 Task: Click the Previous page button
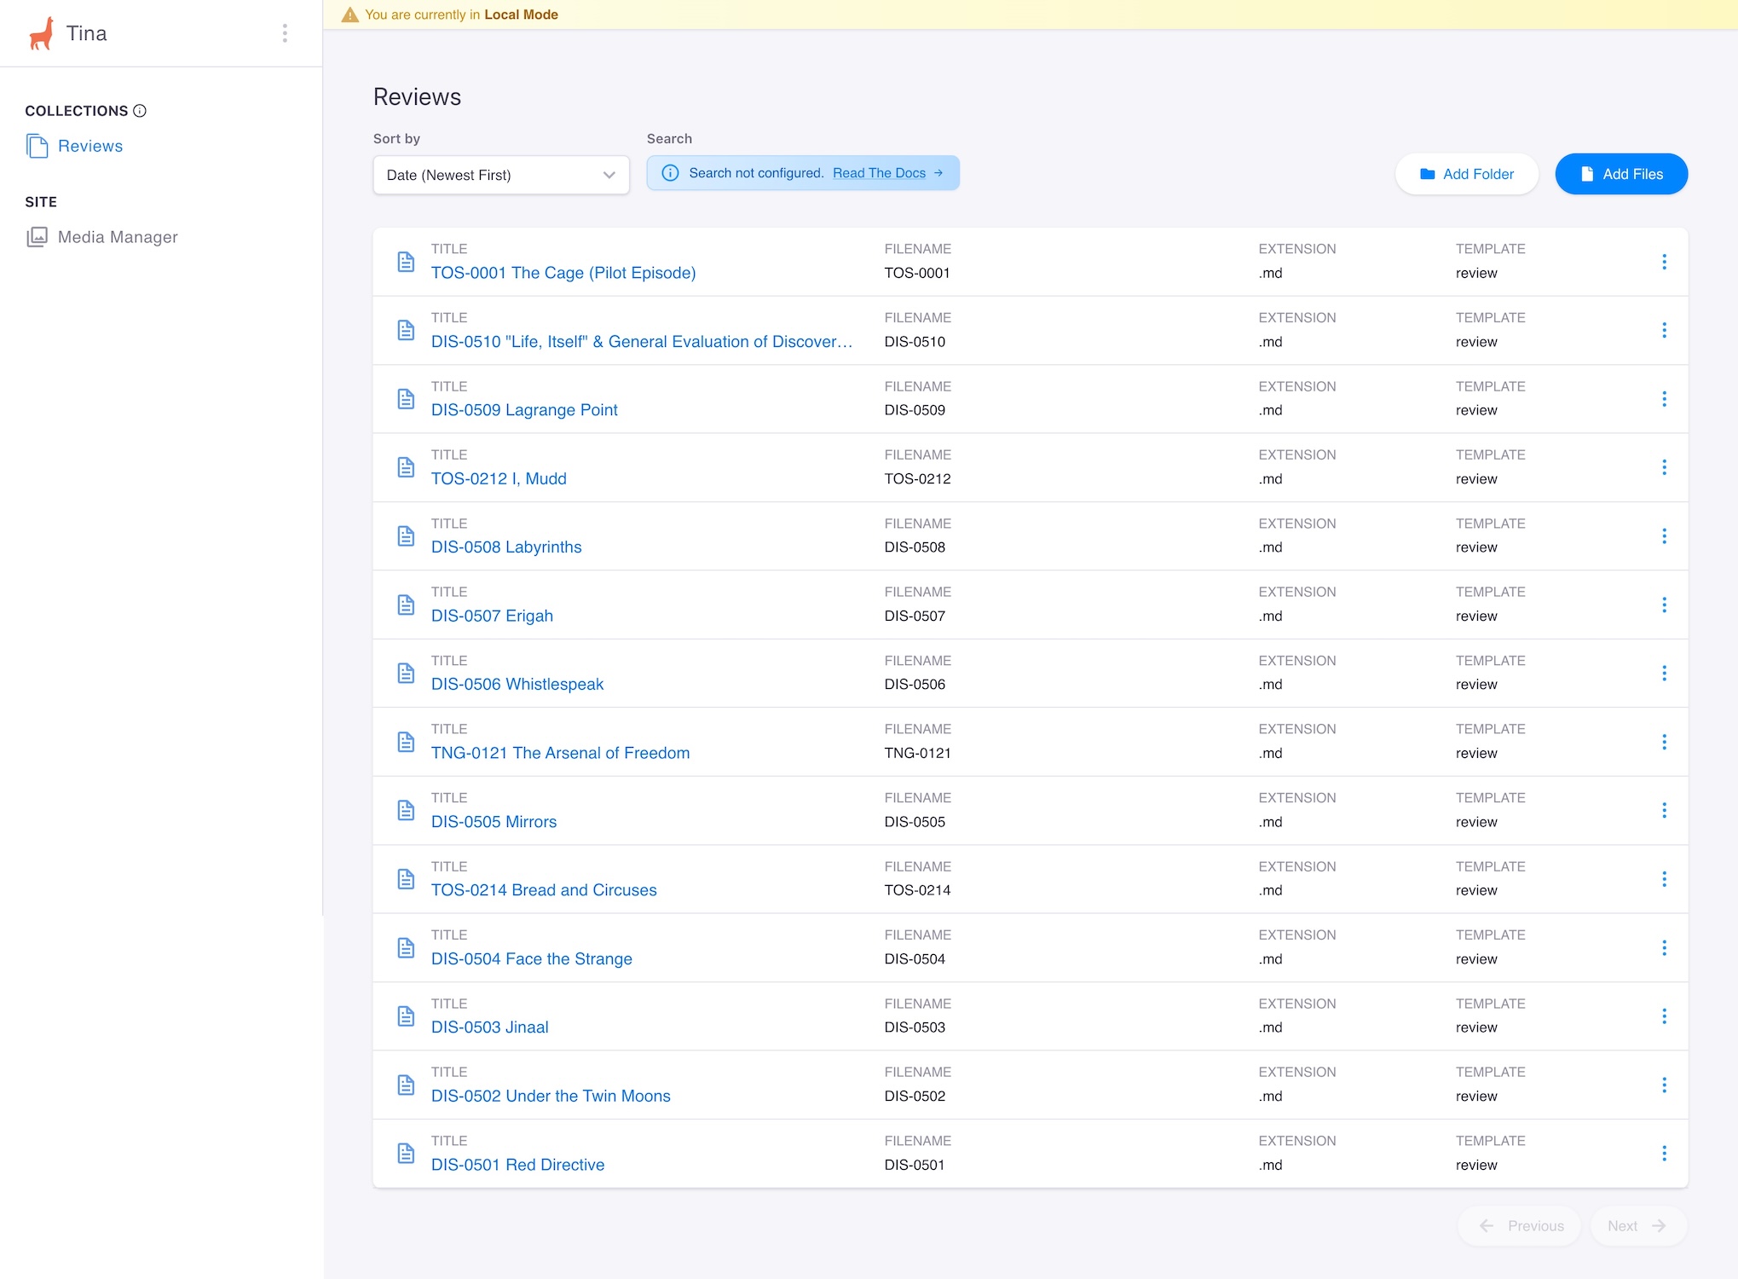click(1520, 1226)
